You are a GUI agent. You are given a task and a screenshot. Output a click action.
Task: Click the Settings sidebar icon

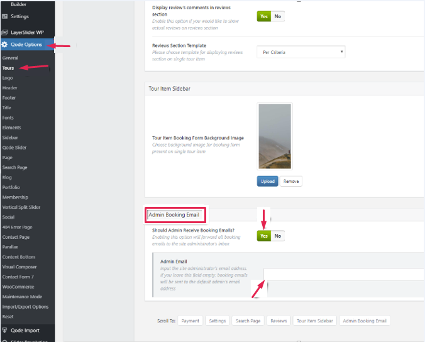[x=5, y=16]
